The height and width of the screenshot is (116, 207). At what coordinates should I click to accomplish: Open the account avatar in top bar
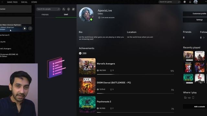coord(196,2)
